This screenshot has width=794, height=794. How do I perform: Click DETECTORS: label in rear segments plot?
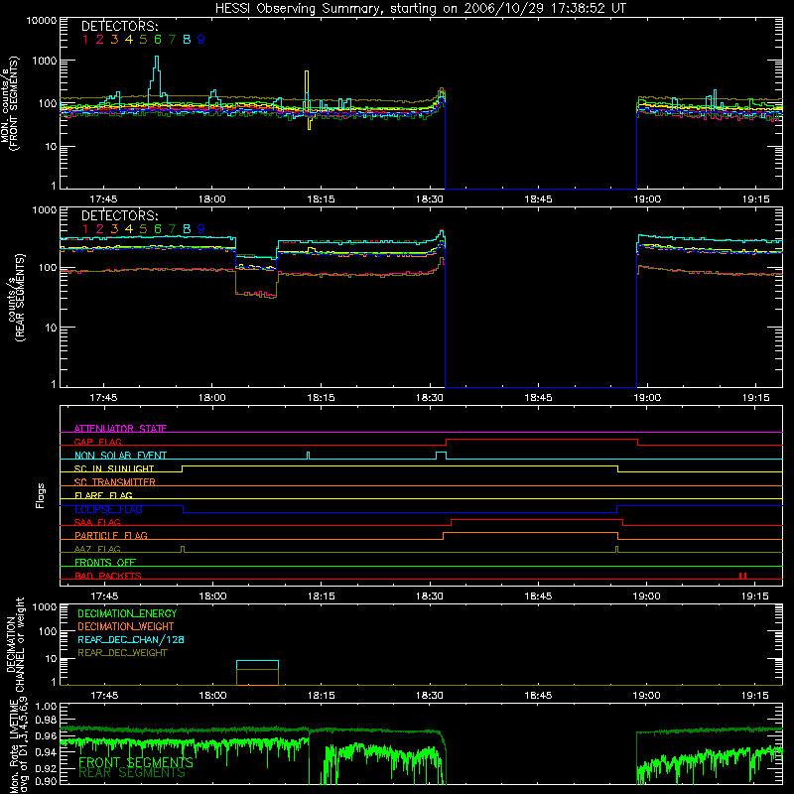tap(119, 215)
